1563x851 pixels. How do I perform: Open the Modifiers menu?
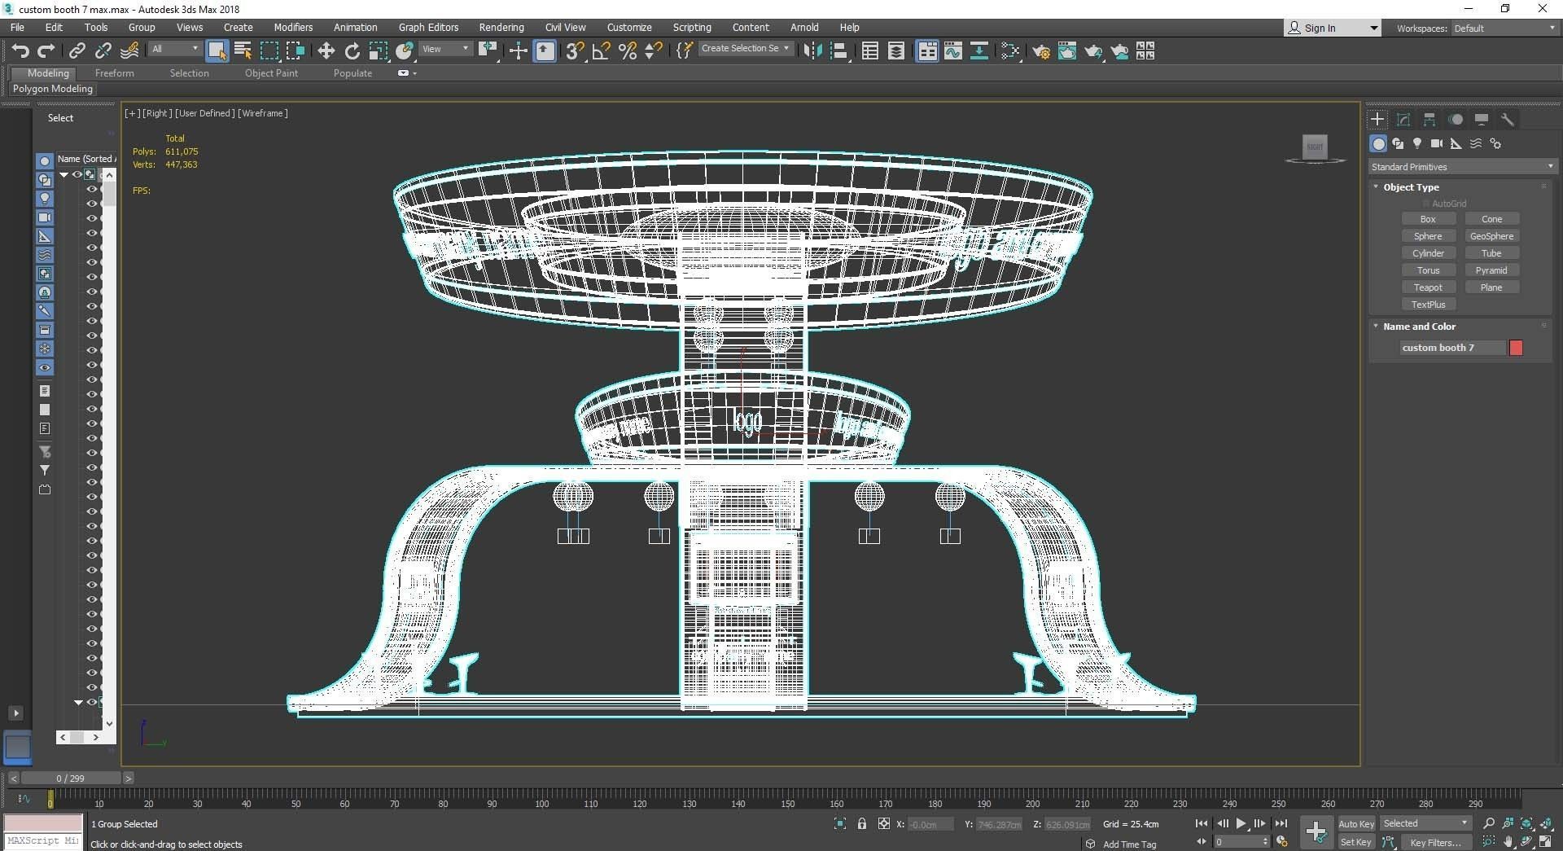[x=293, y=28]
